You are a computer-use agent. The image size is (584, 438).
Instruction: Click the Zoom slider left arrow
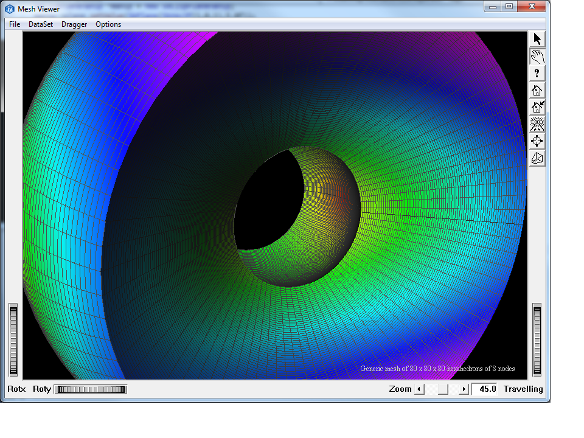(419, 389)
